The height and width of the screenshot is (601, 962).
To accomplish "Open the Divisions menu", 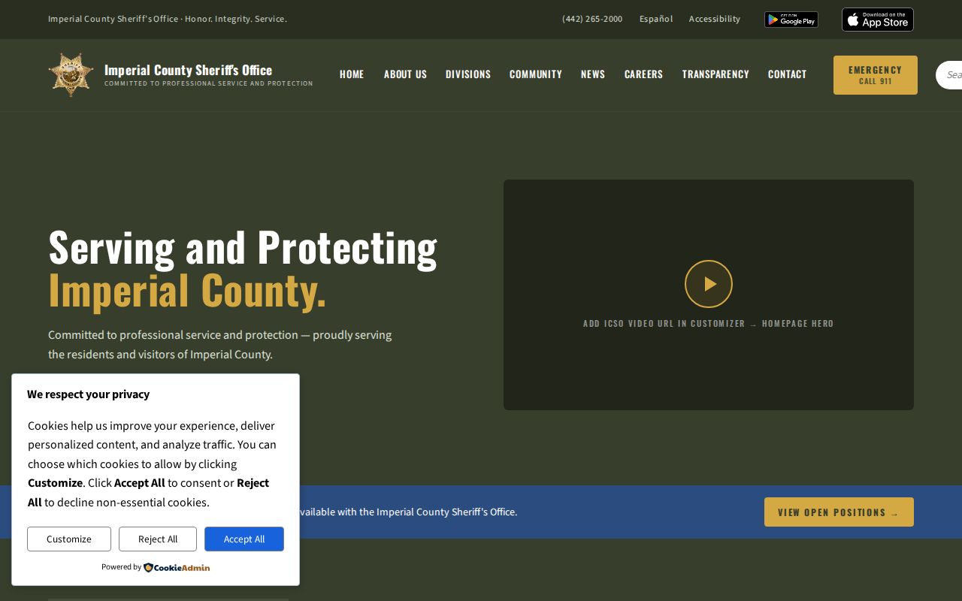I will click(468, 74).
